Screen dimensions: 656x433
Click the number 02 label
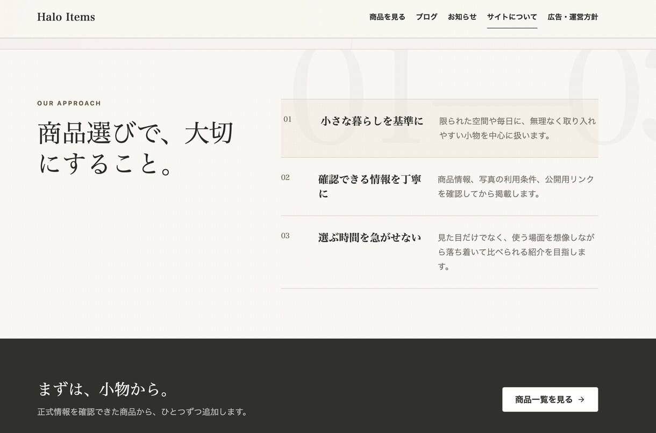(x=286, y=177)
